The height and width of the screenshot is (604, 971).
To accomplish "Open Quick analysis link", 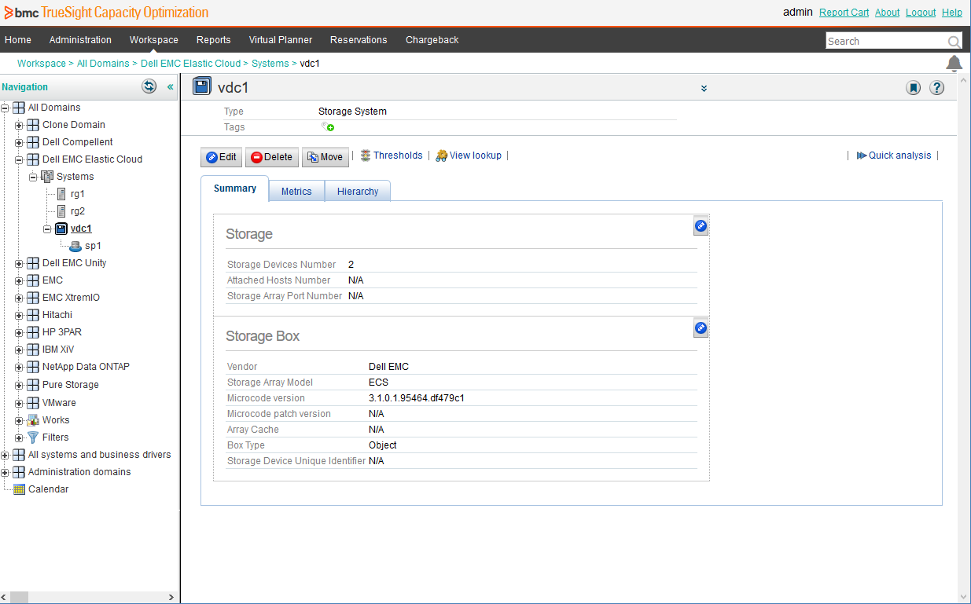I will tap(894, 156).
